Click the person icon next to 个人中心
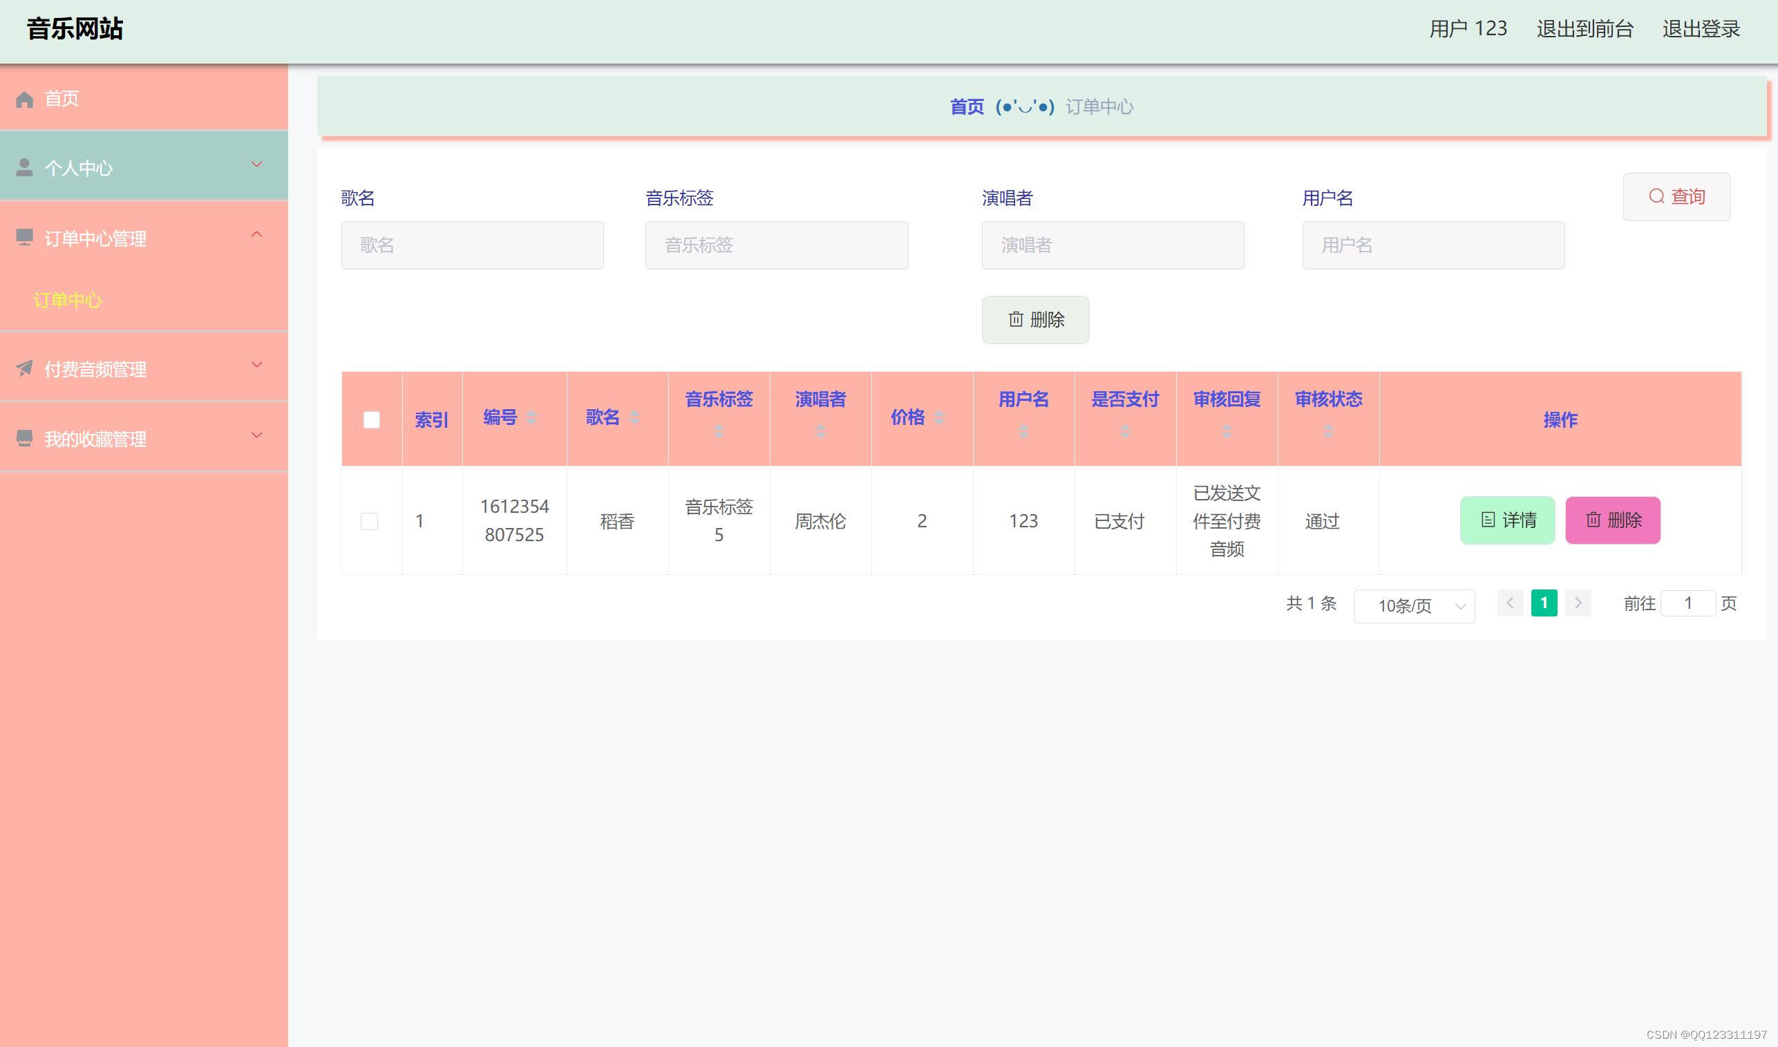This screenshot has height=1047, width=1778. click(25, 167)
